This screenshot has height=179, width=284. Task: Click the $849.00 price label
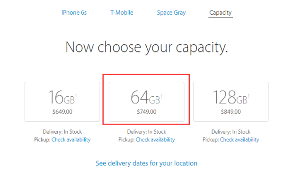point(231,112)
